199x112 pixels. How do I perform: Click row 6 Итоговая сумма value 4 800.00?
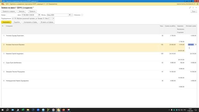[193, 81]
